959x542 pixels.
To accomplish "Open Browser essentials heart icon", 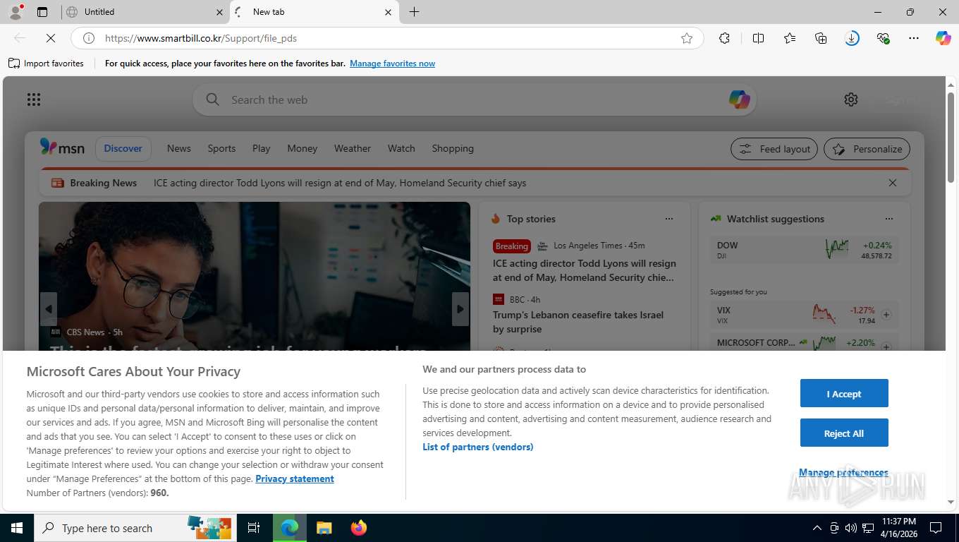I will click(x=883, y=38).
